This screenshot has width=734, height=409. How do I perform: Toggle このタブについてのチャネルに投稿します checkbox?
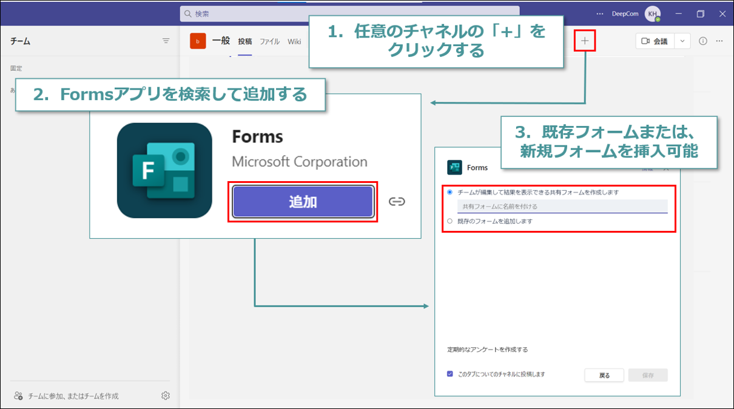tap(450, 374)
